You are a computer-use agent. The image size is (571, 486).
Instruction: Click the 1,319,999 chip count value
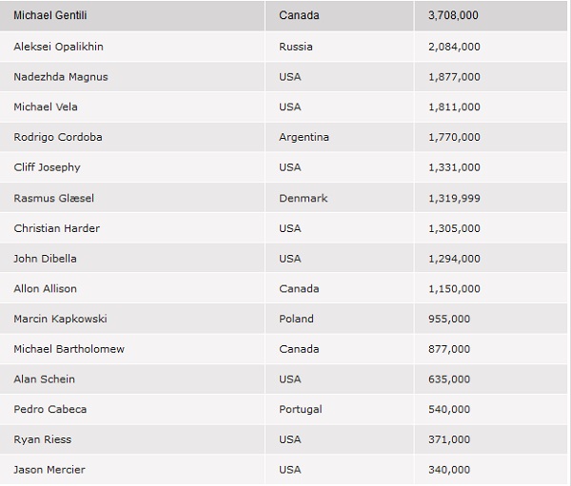[454, 198]
